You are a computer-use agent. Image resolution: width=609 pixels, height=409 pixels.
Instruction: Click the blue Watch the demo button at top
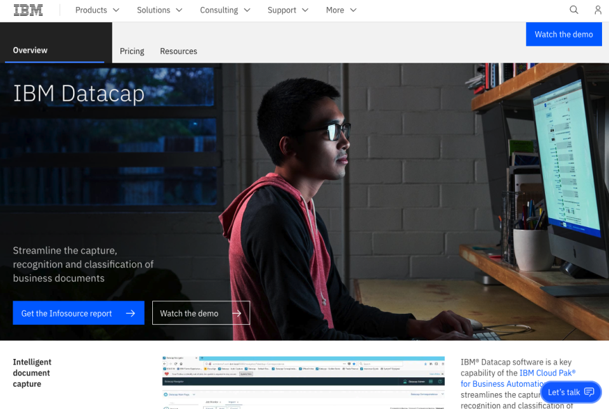click(563, 34)
